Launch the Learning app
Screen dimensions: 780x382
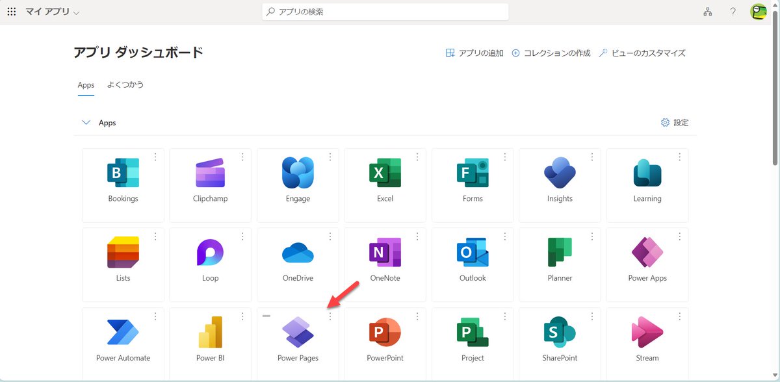point(647,173)
